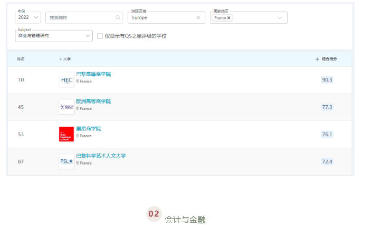Open the year 2022 dropdown
Screen dimensions: 372x225
(x=28, y=17)
